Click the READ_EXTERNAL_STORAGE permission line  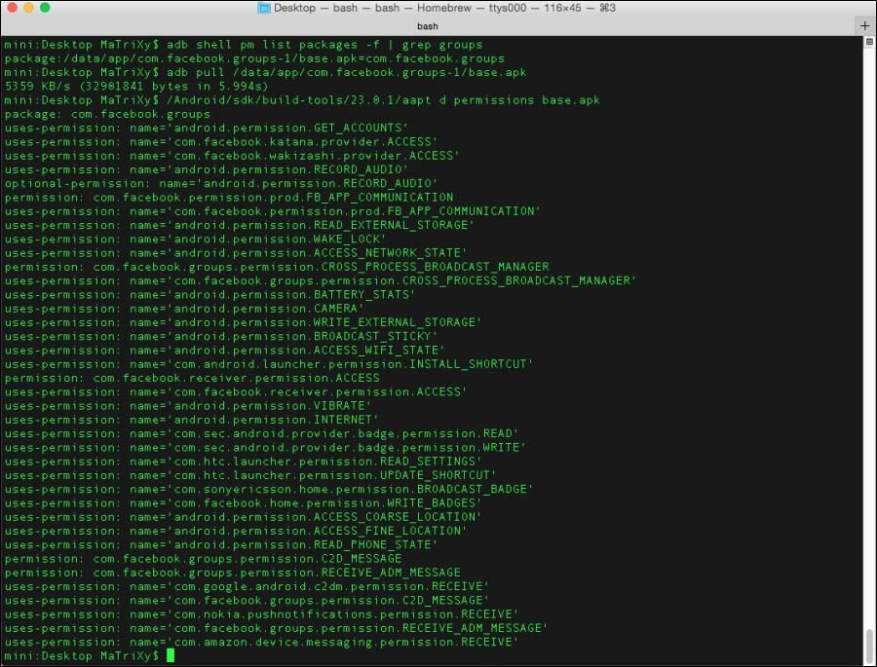[x=240, y=225]
